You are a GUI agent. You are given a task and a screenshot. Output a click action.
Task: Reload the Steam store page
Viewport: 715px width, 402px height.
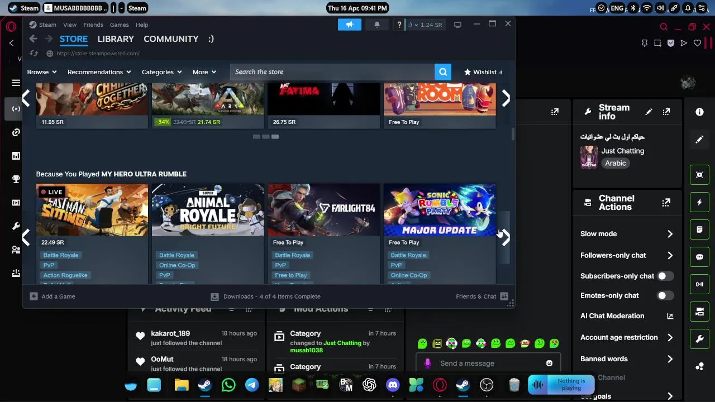34,53
